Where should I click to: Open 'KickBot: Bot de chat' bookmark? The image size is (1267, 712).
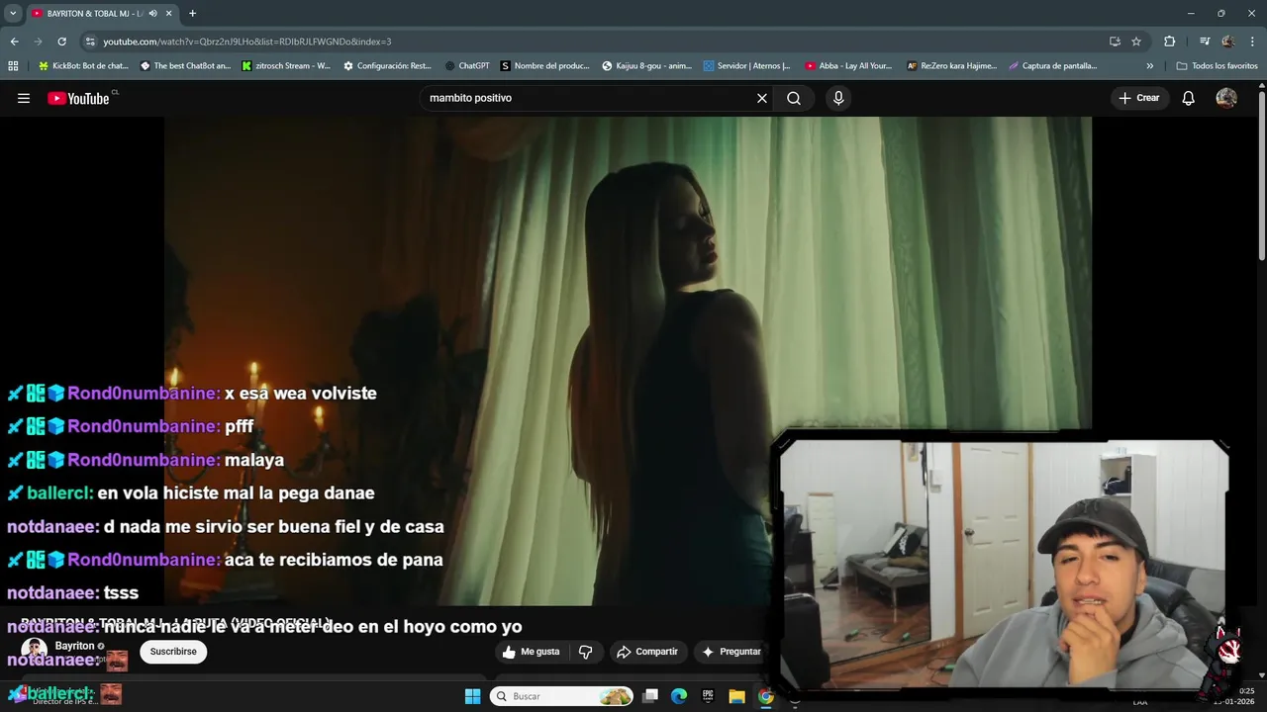(83, 66)
